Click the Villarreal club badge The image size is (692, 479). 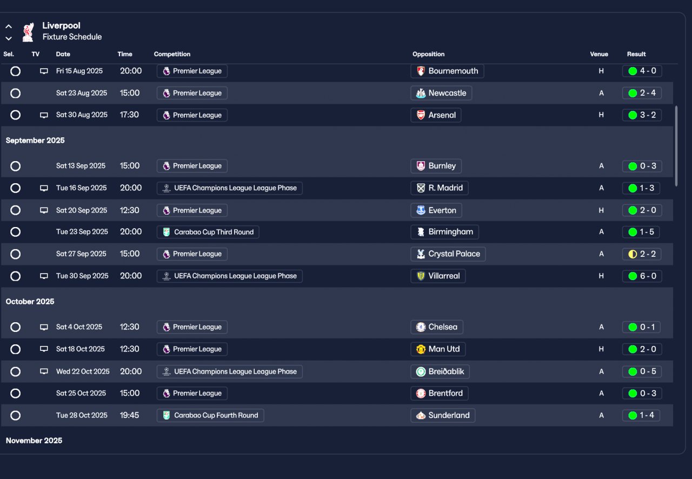[x=421, y=276]
